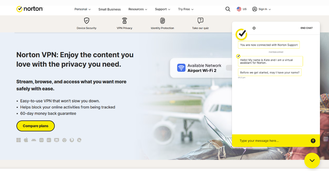Click the 'Norton VPN: Enjoy the content' headline
329x171 pixels.
coord(75,59)
